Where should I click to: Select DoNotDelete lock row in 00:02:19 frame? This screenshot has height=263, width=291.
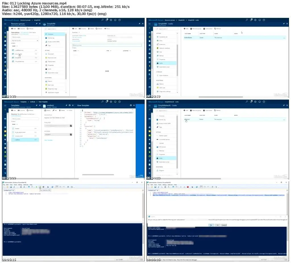[x=234, y=38]
